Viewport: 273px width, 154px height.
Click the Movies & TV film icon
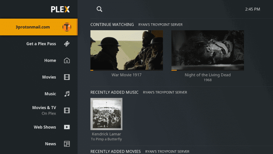click(67, 110)
